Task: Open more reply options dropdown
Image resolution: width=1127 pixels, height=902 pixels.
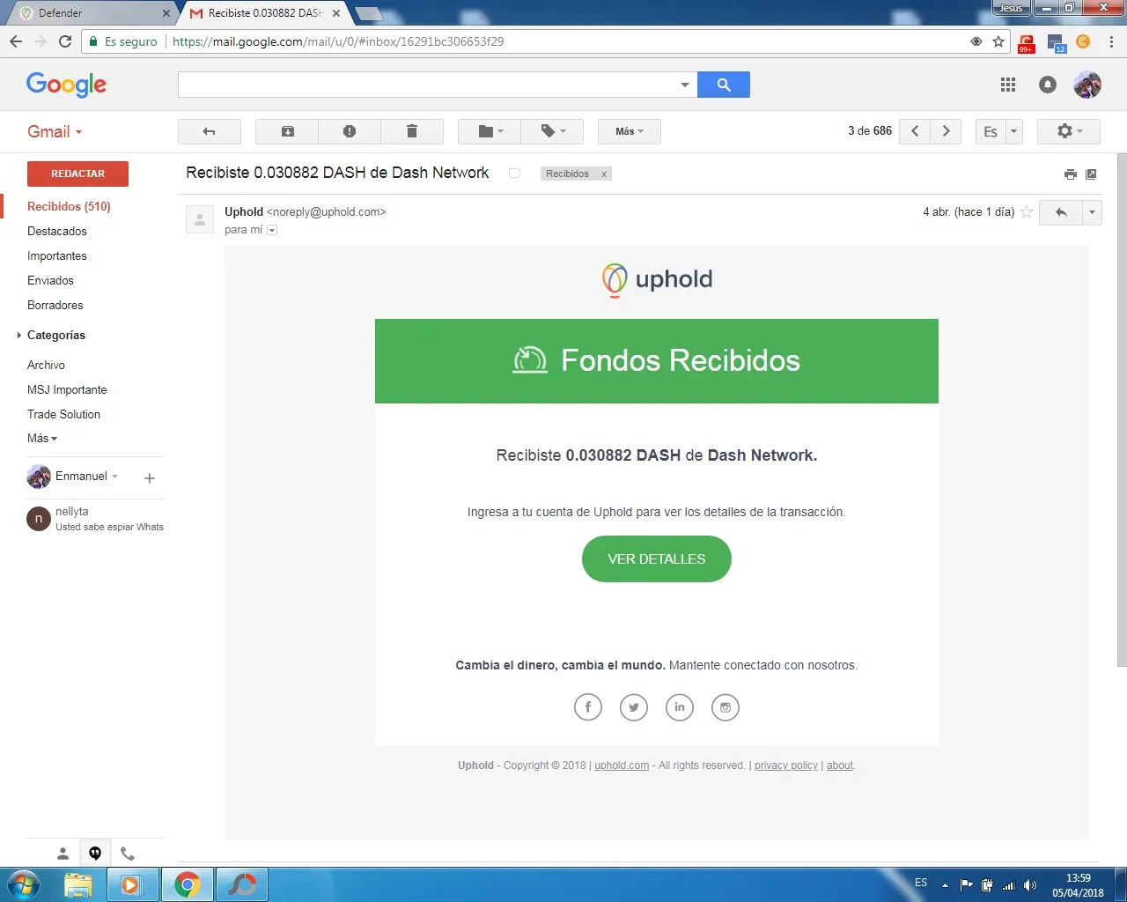Action: tap(1092, 212)
